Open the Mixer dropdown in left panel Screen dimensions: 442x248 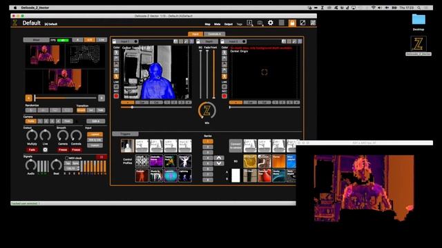(36, 40)
